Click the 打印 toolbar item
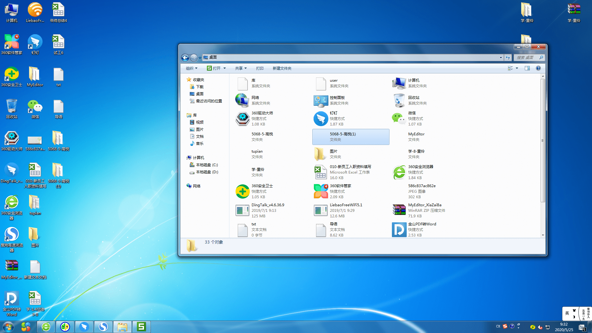592x333 pixels. (260, 68)
